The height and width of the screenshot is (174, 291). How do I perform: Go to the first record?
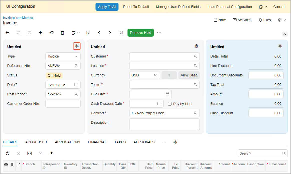[x=88, y=33]
